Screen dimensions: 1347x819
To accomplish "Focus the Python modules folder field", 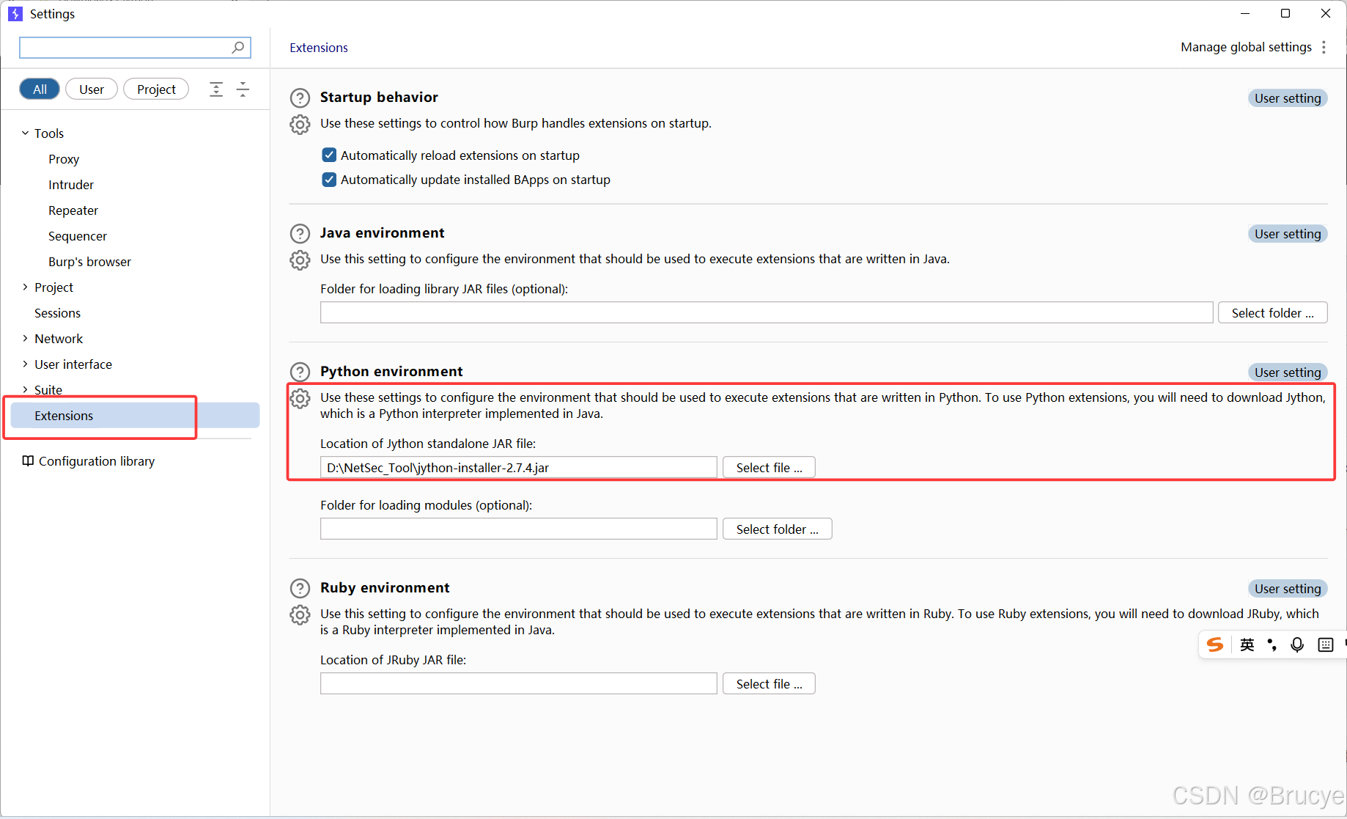I will coord(518,529).
